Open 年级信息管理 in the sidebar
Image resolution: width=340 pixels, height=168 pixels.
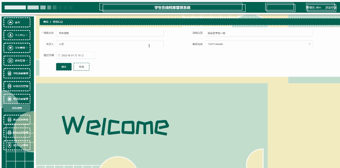pos(17,86)
